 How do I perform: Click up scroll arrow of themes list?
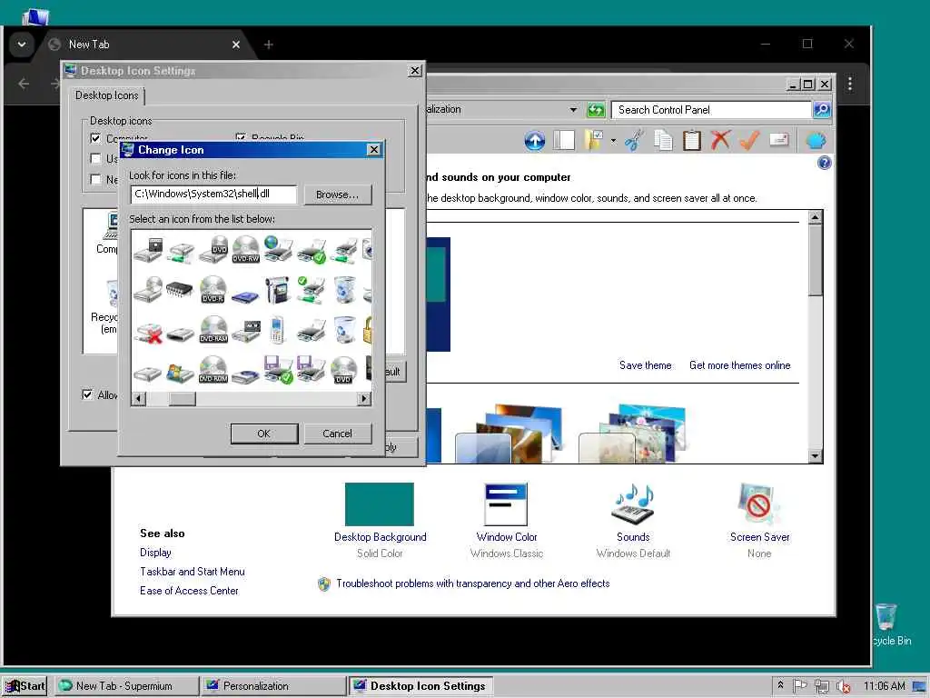[816, 217]
